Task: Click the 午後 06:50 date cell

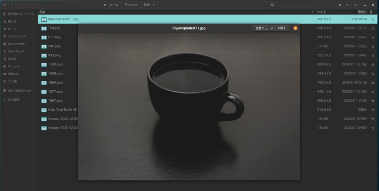Action: pos(359,19)
